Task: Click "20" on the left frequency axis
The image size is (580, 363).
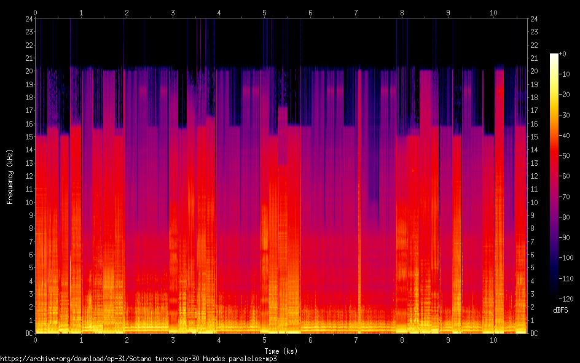Action: point(29,71)
